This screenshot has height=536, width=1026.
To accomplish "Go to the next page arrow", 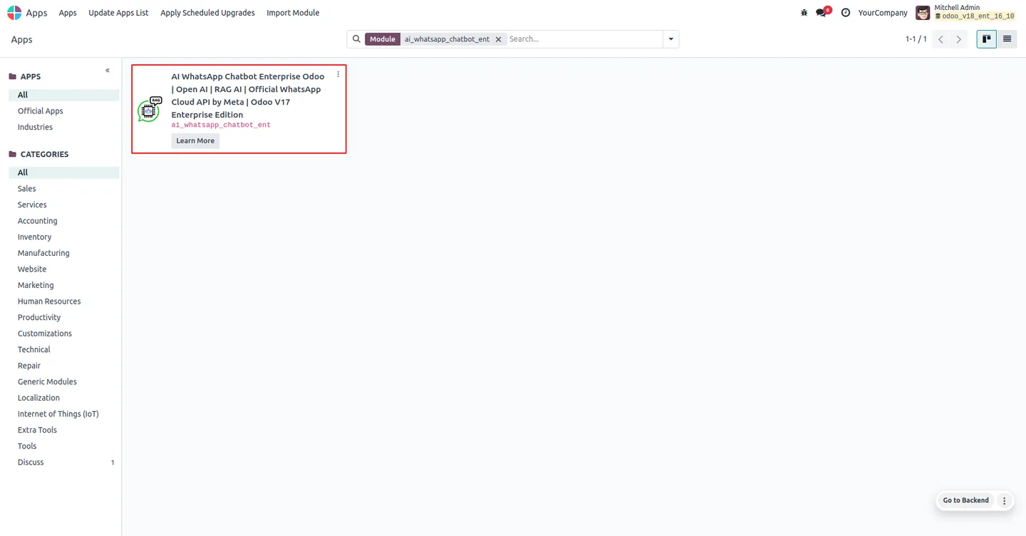I will click(x=959, y=39).
